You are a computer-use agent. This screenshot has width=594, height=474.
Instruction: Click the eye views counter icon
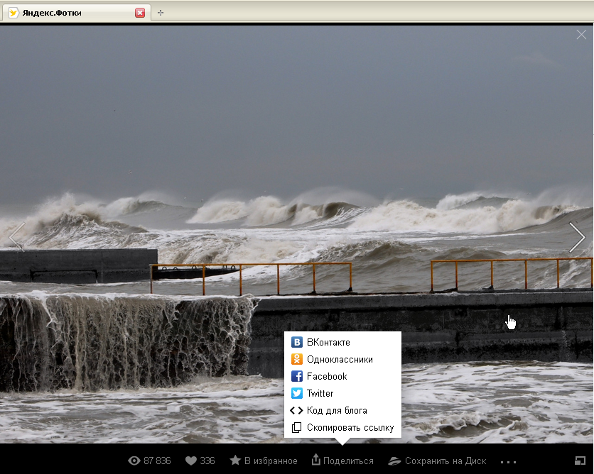(x=134, y=461)
